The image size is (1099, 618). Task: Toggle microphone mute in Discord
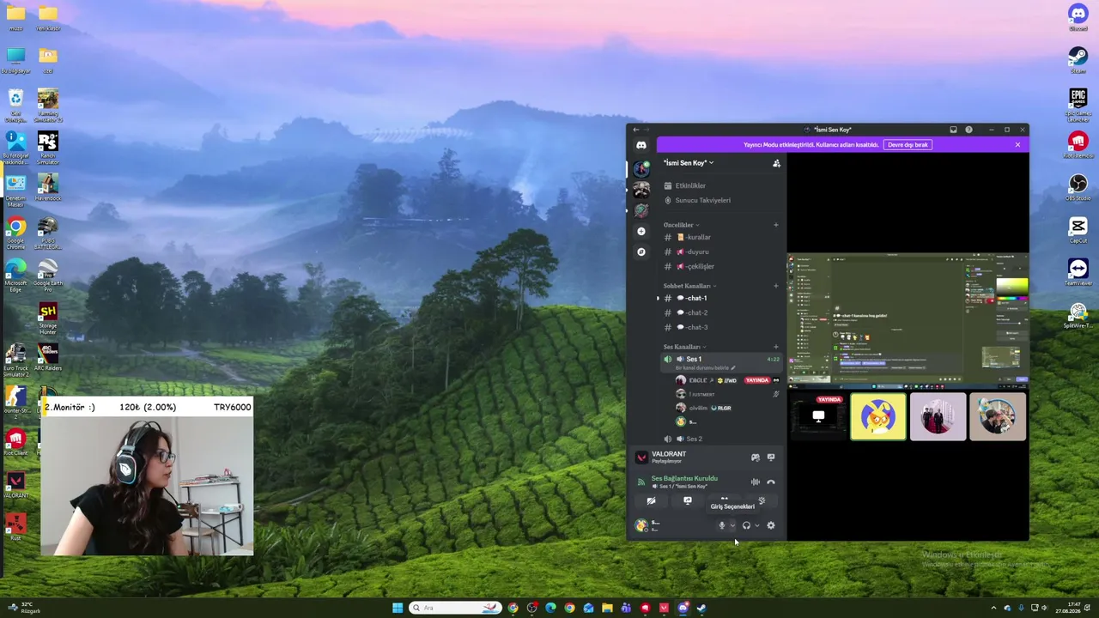click(722, 525)
